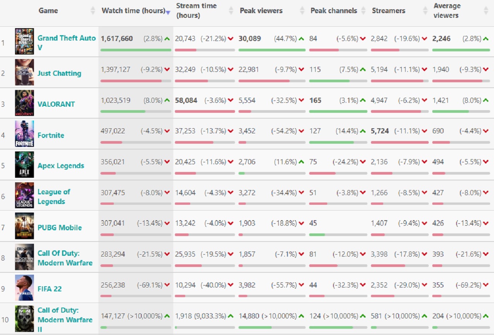The width and height of the screenshot is (494, 335).
Task: Click League of Legends stream time down arrow
Action: click(x=230, y=192)
